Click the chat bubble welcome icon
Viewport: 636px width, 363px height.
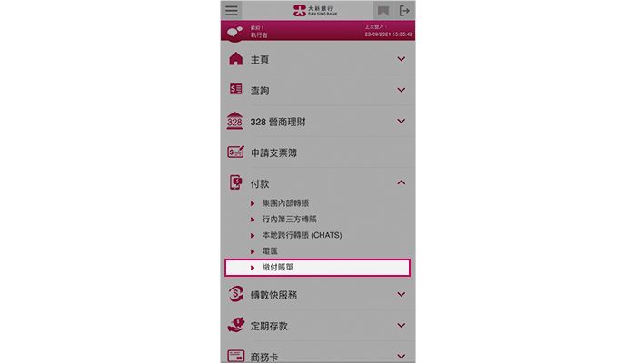[x=234, y=32]
